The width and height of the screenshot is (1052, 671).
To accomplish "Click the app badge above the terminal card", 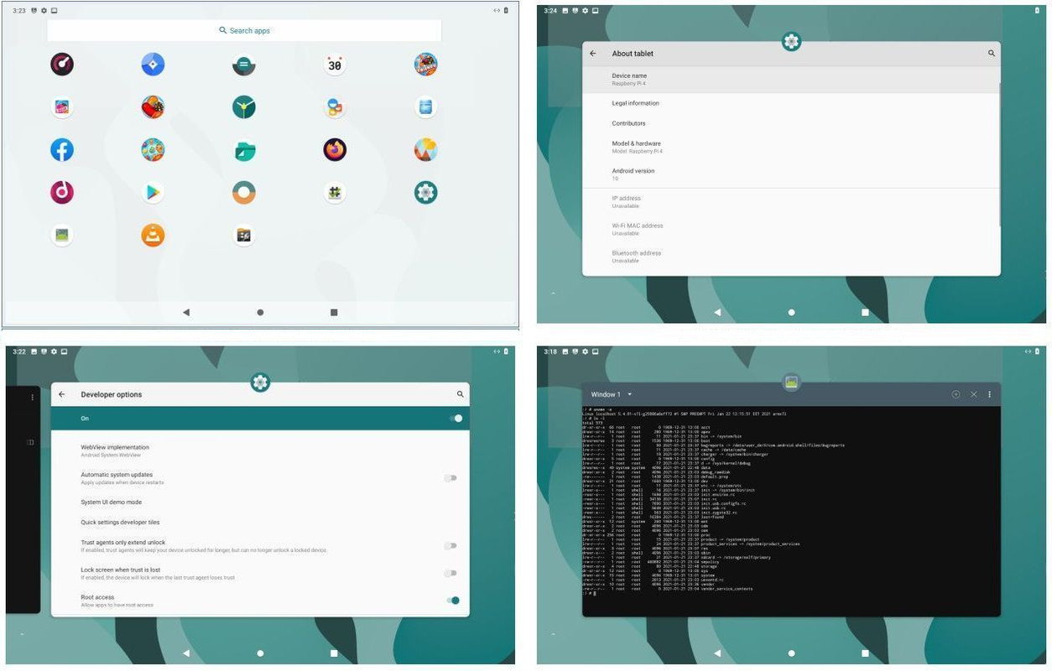I will pyautogui.click(x=791, y=382).
